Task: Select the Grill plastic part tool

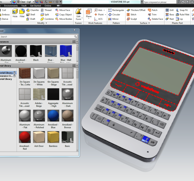Action: tap(169, 10)
